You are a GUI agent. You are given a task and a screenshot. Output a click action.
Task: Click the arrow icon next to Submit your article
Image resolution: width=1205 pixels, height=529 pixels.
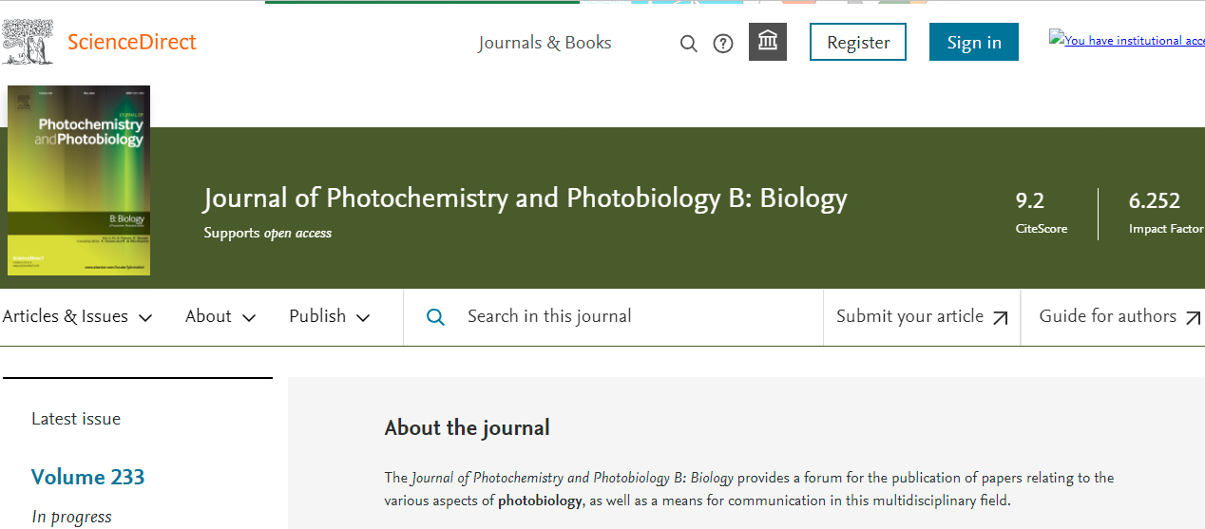click(1001, 318)
